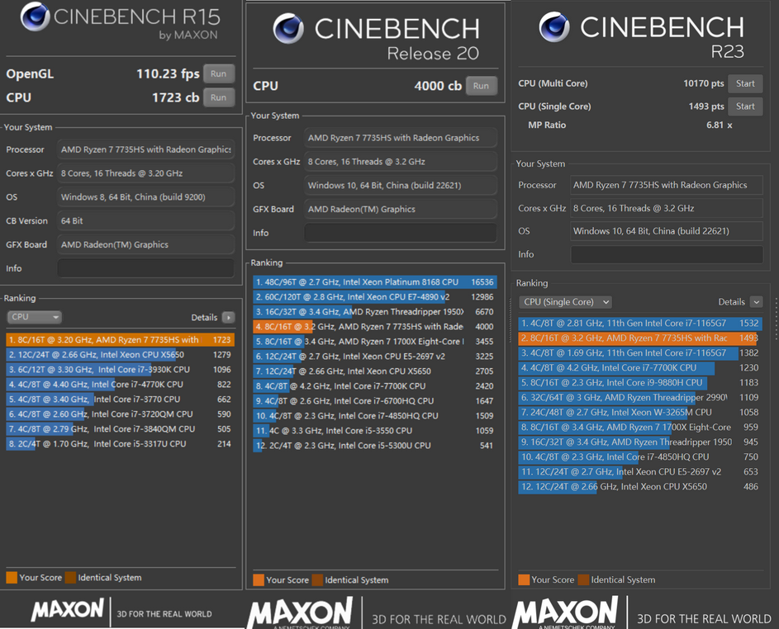This screenshot has height=629, width=779.
Task: Open the CPU ranking dropdown in R15
Action: (34, 317)
